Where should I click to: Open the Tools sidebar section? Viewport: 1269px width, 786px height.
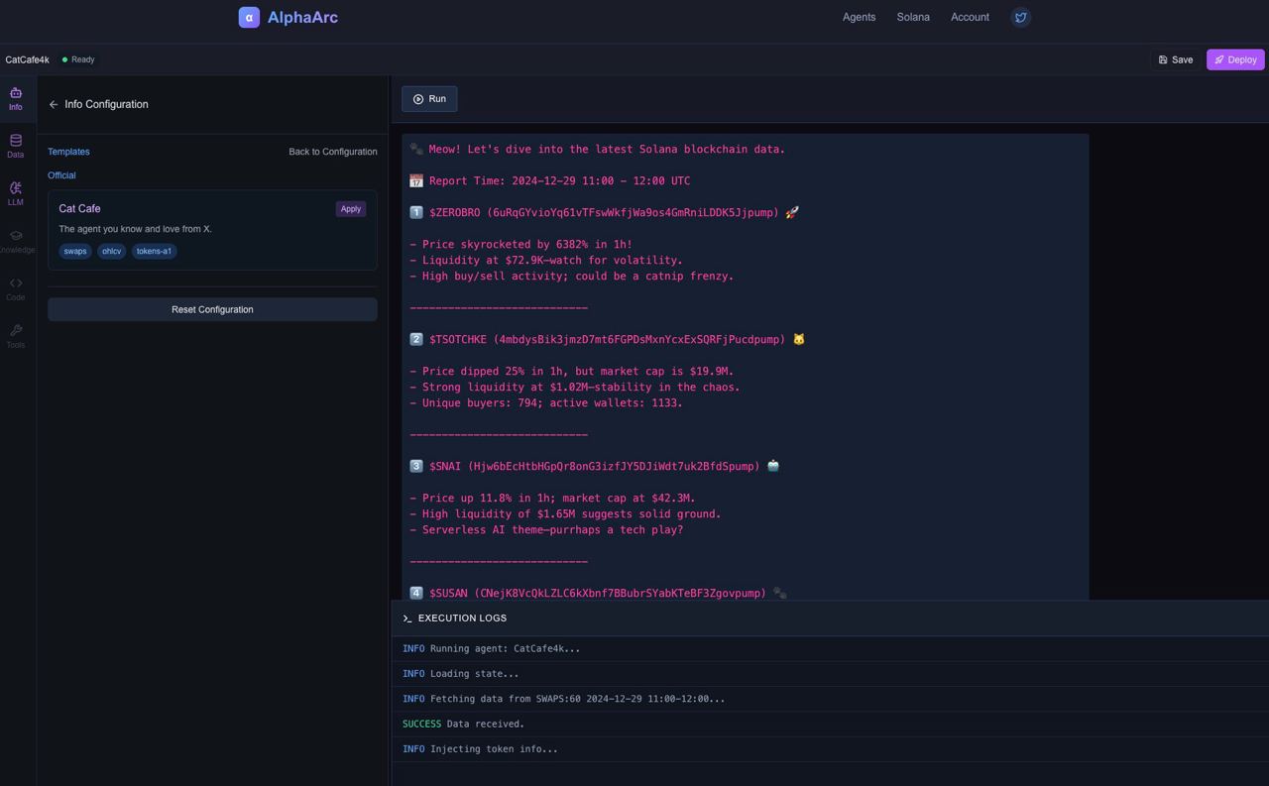[16, 337]
